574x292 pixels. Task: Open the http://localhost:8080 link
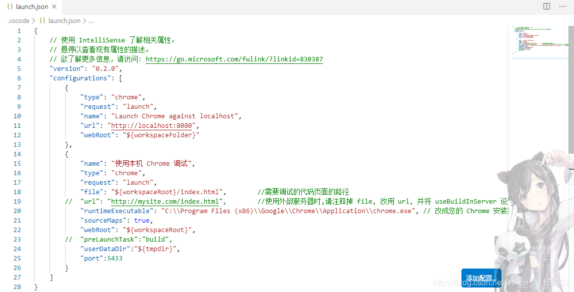tap(152, 126)
